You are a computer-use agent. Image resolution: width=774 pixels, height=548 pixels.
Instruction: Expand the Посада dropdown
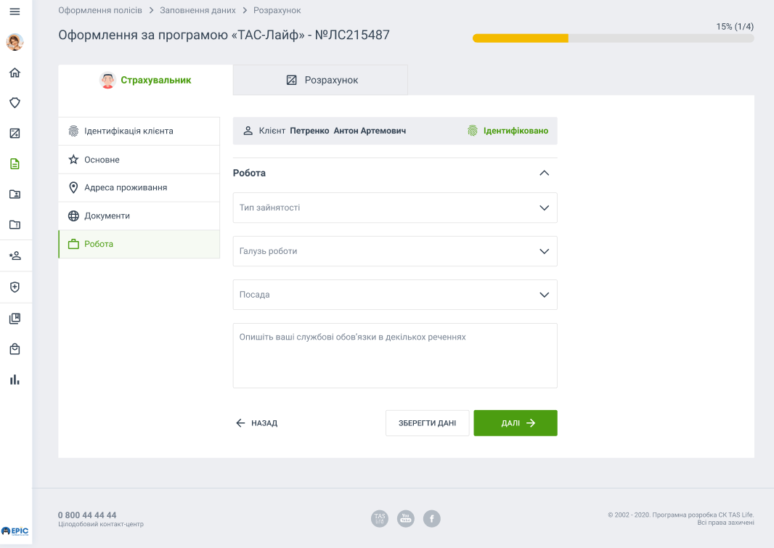click(x=395, y=295)
